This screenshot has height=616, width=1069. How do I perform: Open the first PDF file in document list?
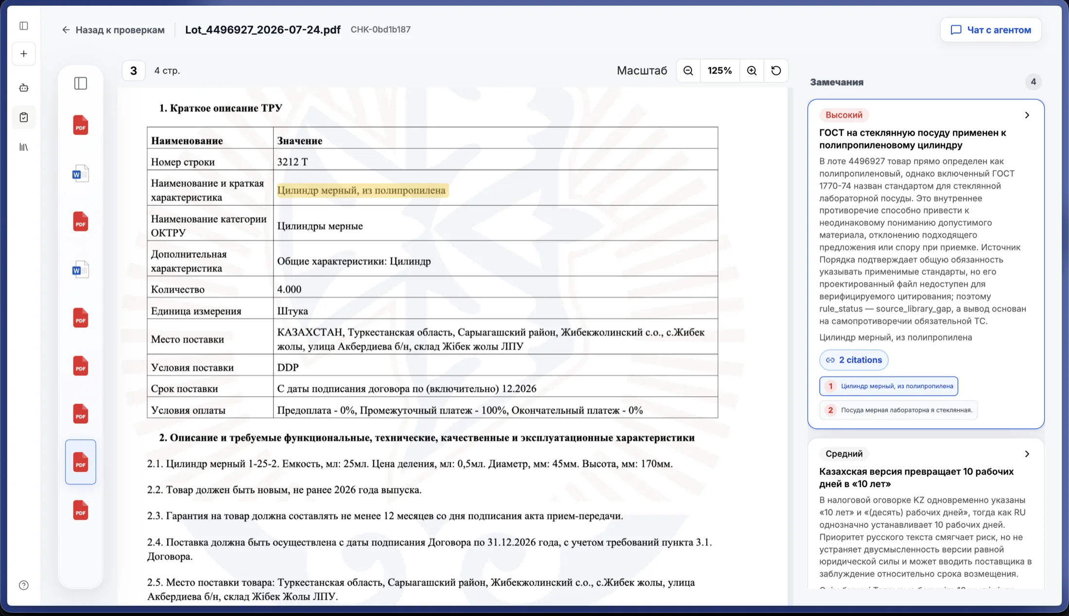[81, 125]
